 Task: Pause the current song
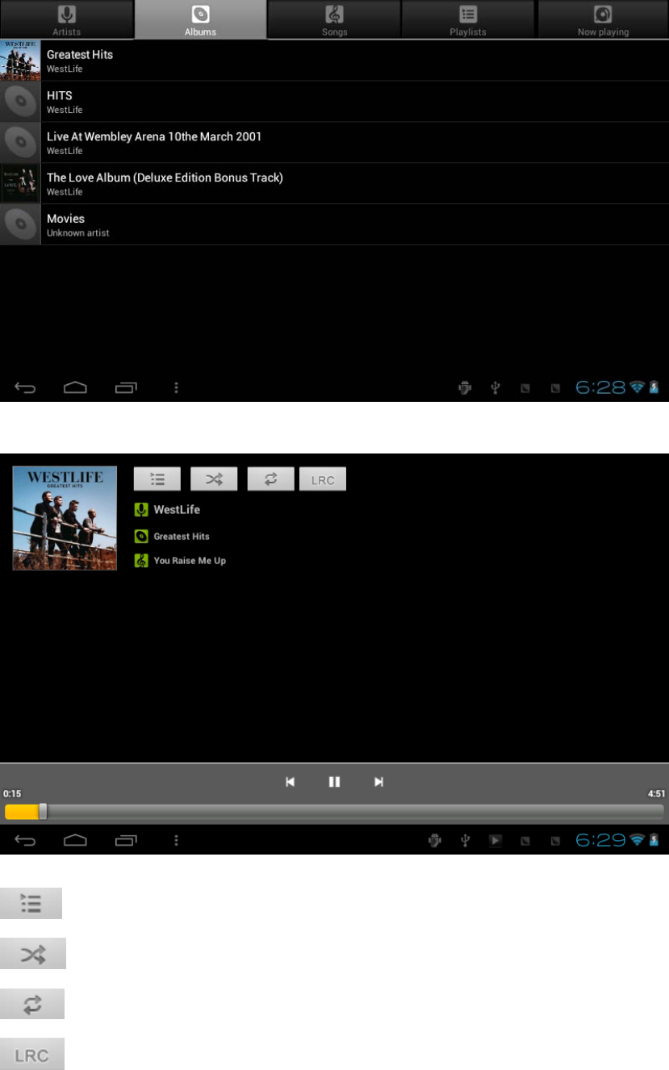pyautogui.click(x=334, y=782)
